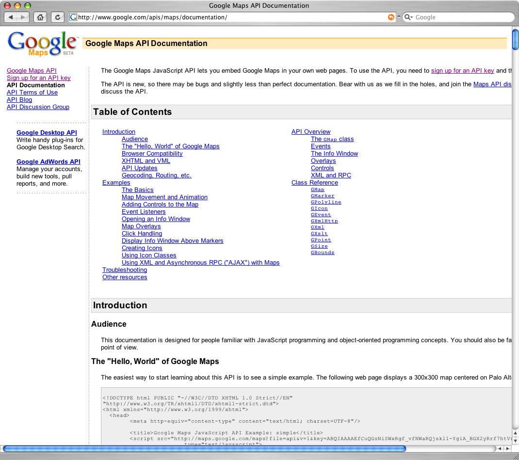Click the browser Forward arrow button
Screen dimensions: 519x460
coord(23,17)
